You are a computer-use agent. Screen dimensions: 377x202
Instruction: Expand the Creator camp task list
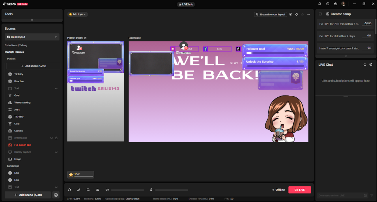pyautogui.click(x=345, y=57)
